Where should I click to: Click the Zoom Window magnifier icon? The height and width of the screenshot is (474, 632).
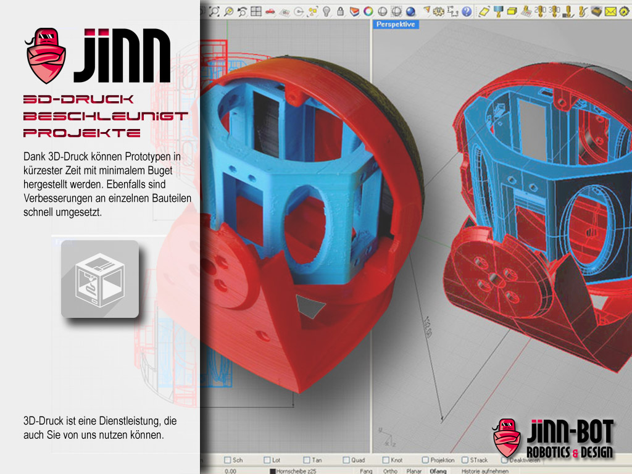tap(228, 11)
